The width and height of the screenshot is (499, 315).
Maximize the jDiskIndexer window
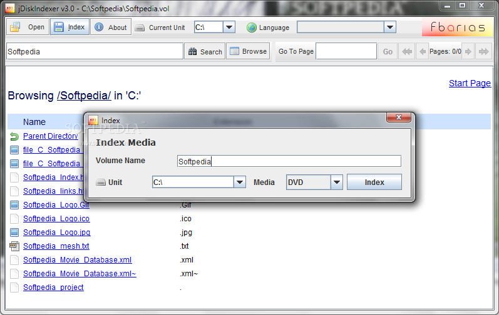click(x=463, y=6)
